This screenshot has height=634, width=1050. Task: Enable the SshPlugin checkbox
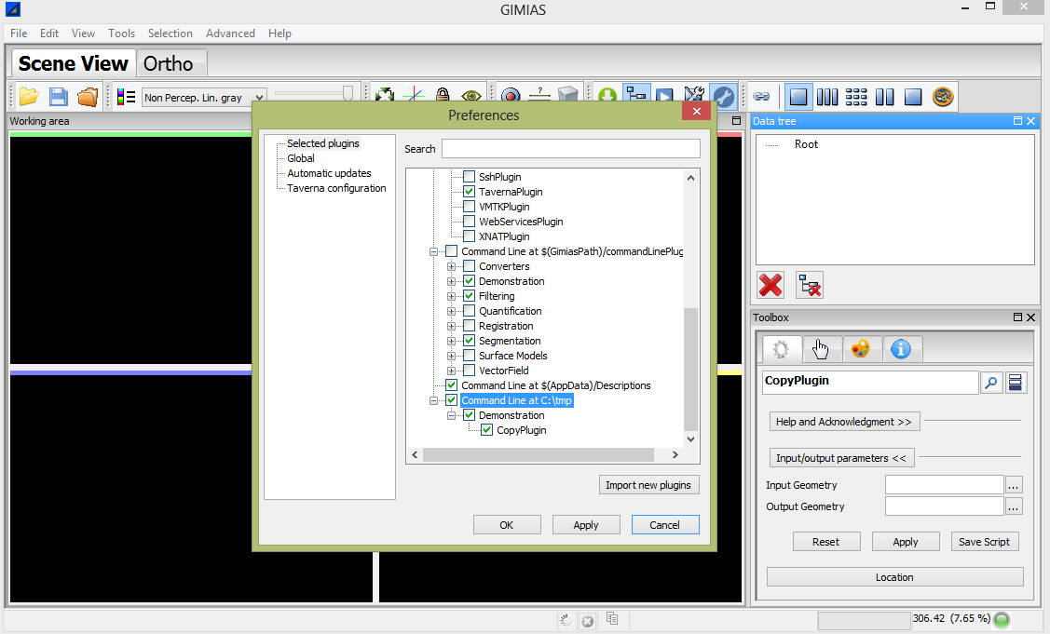tap(469, 177)
